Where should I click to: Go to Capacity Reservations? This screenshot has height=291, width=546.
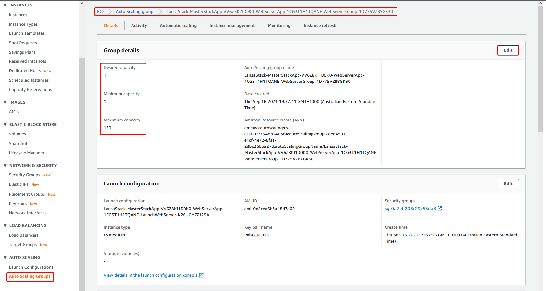(x=31, y=90)
